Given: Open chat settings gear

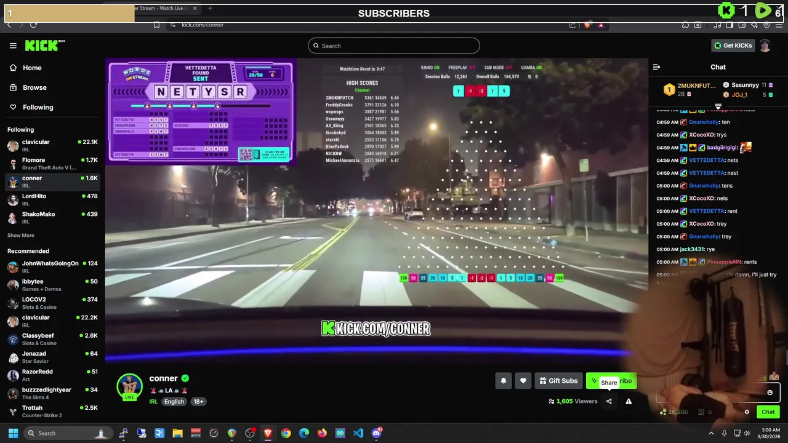Looking at the screenshot, I should [747, 412].
